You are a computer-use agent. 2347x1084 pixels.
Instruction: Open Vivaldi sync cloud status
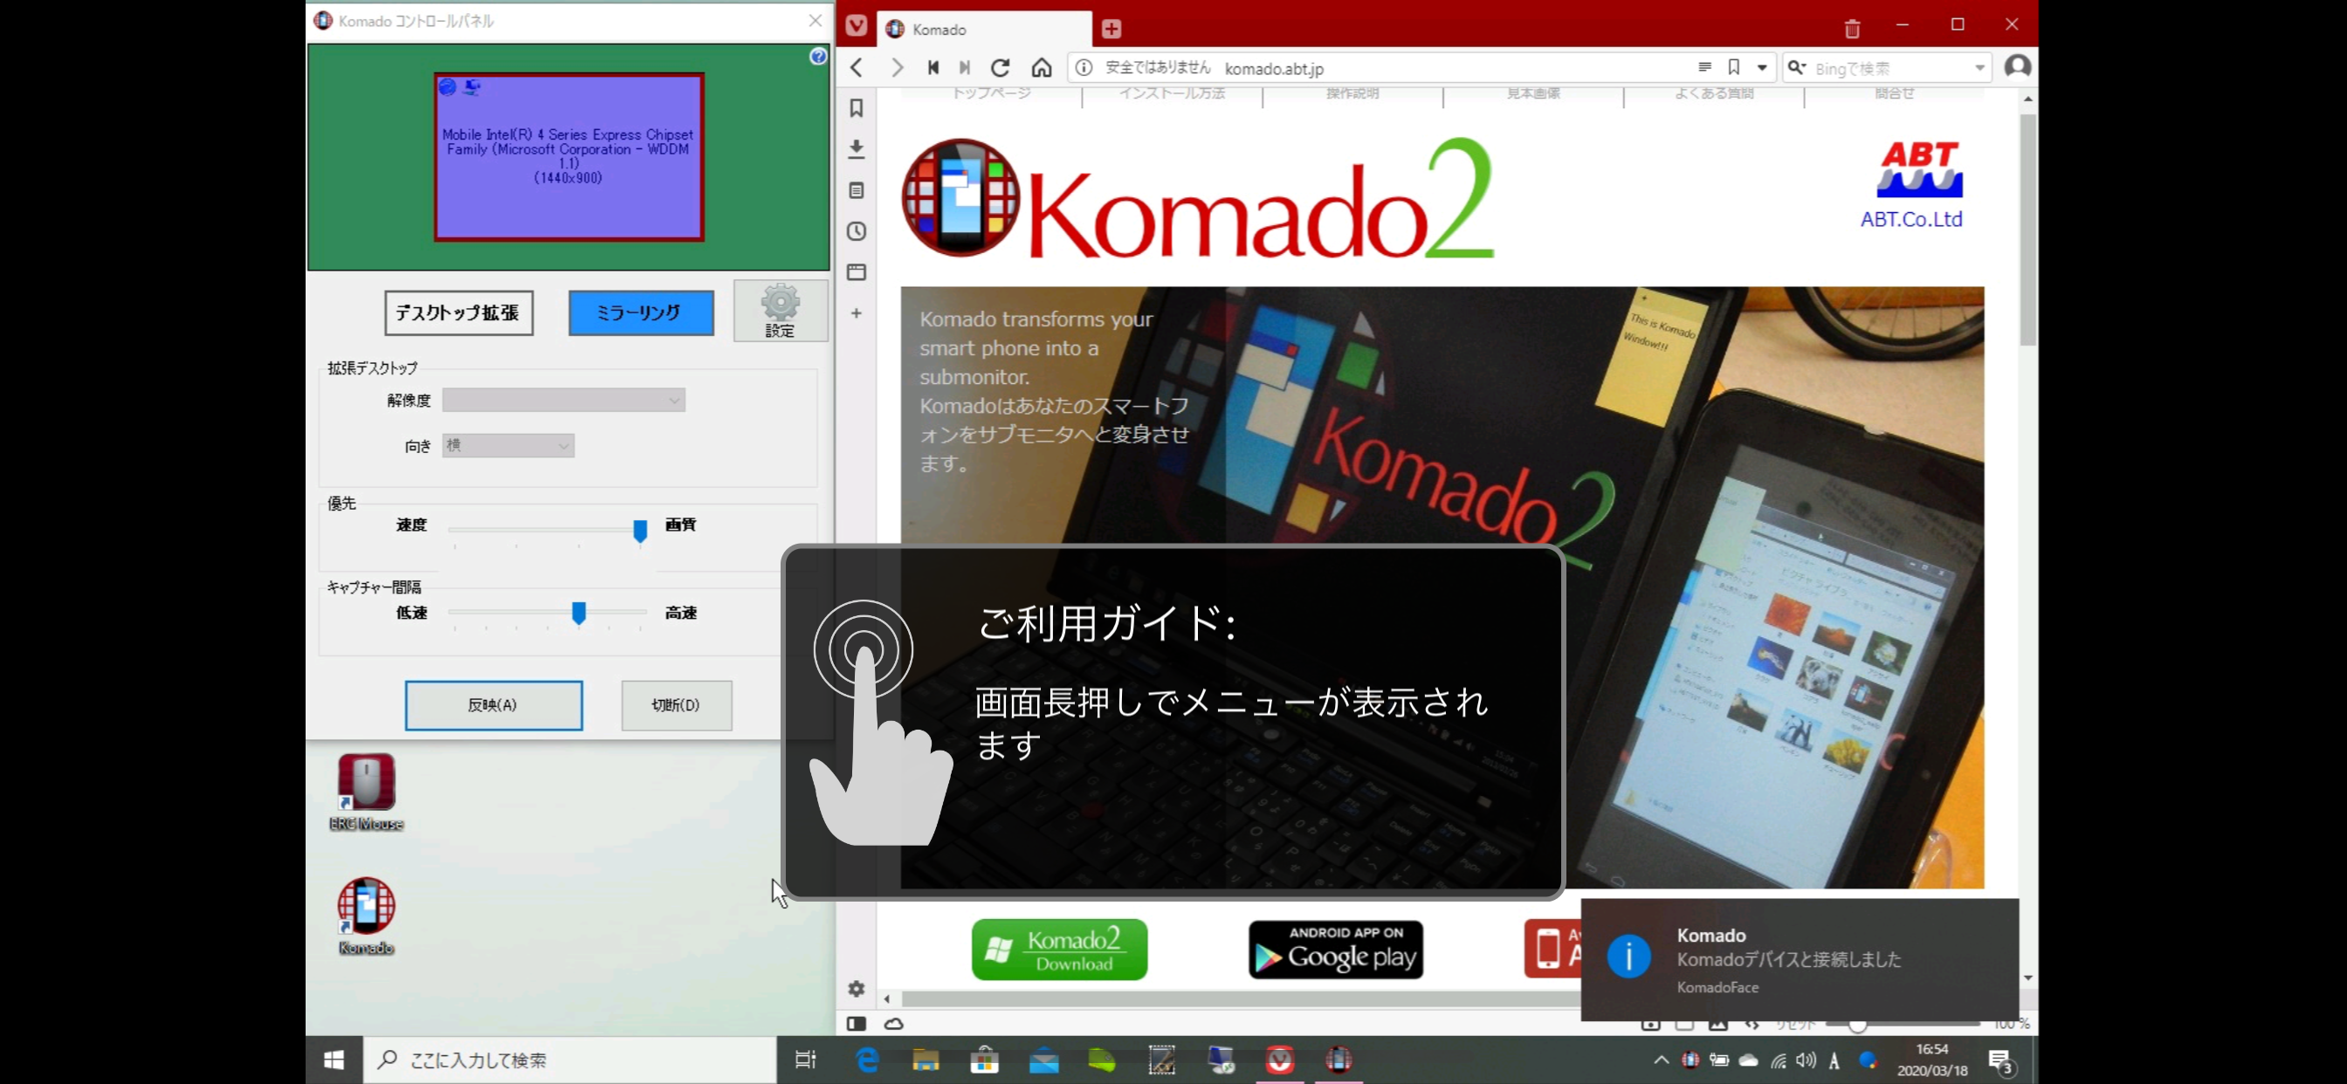894,1024
